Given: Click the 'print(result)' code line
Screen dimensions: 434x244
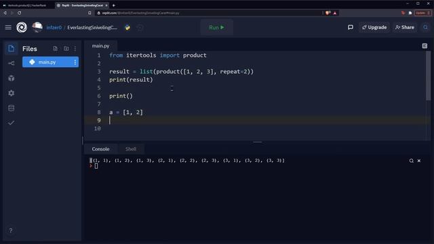Looking at the screenshot, I should [x=131, y=80].
